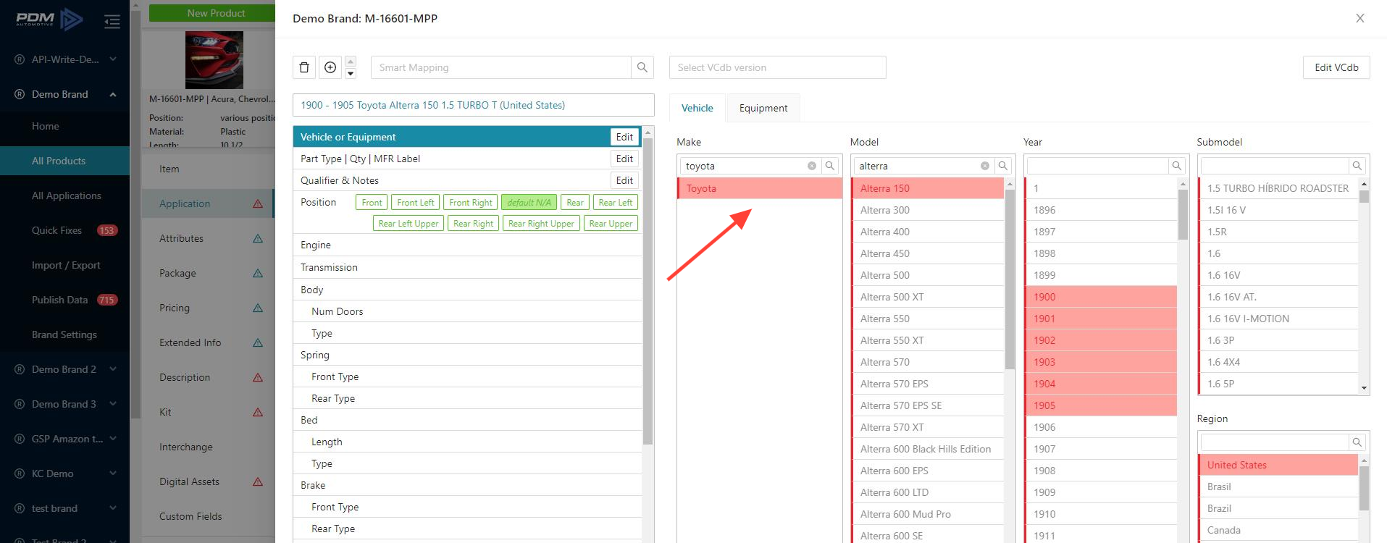Edit the Qualifier & Notes row
Viewport: 1387px width, 543px height.
coord(624,180)
